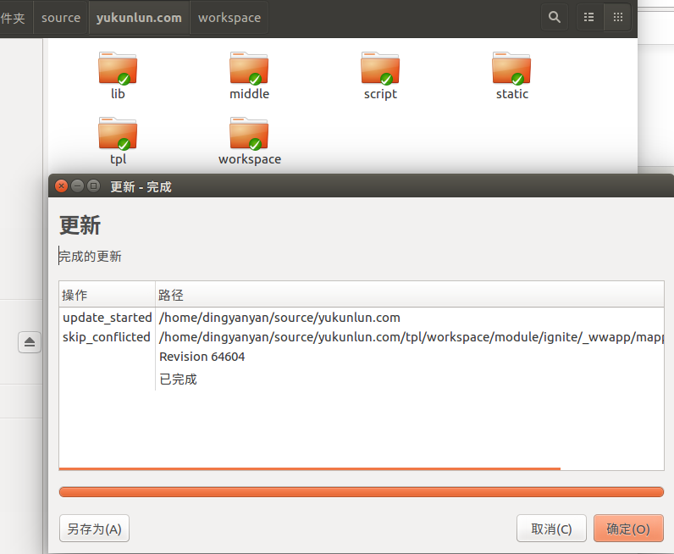Close the update dialog window
The image size is (674, 554).
point(62,186)
